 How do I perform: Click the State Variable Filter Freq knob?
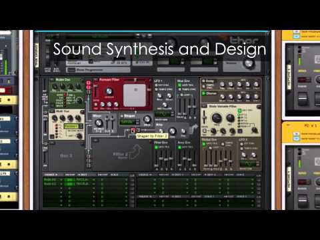217,118
